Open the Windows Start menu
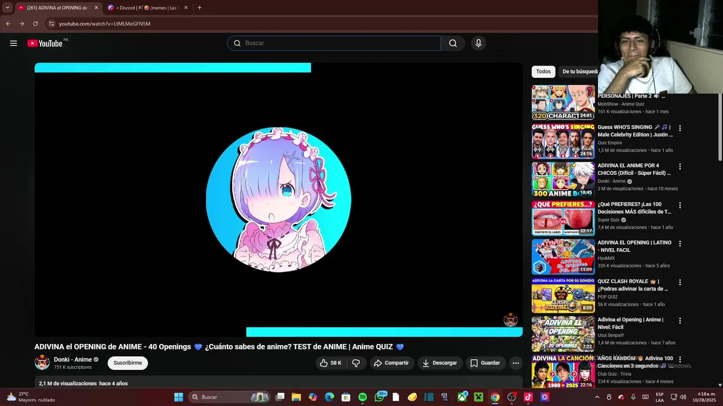Viewport: 723px width, 406px height. coord(178,397)
